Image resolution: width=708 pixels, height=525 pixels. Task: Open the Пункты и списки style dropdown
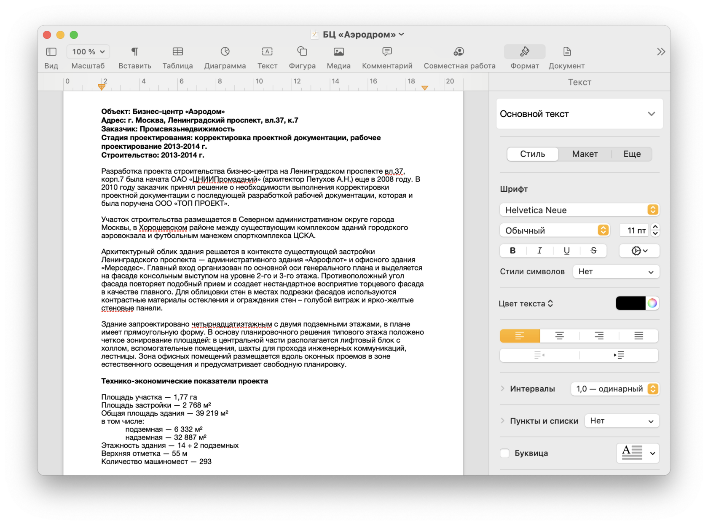622,421
